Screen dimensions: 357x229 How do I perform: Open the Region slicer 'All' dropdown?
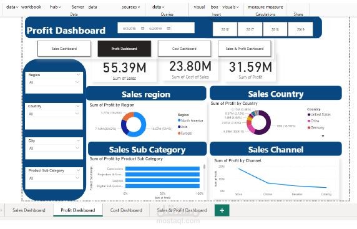click(54, 82)
